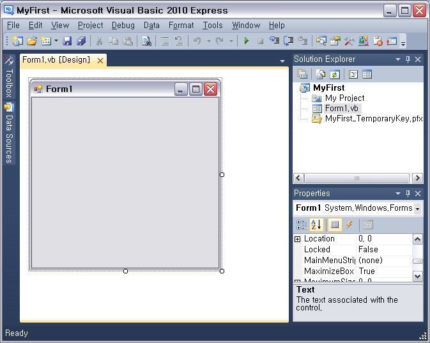Click View Designer icon in Solution Explorer
The height and width of the screenshot is (343, 430).
click(x=367, y=74)
